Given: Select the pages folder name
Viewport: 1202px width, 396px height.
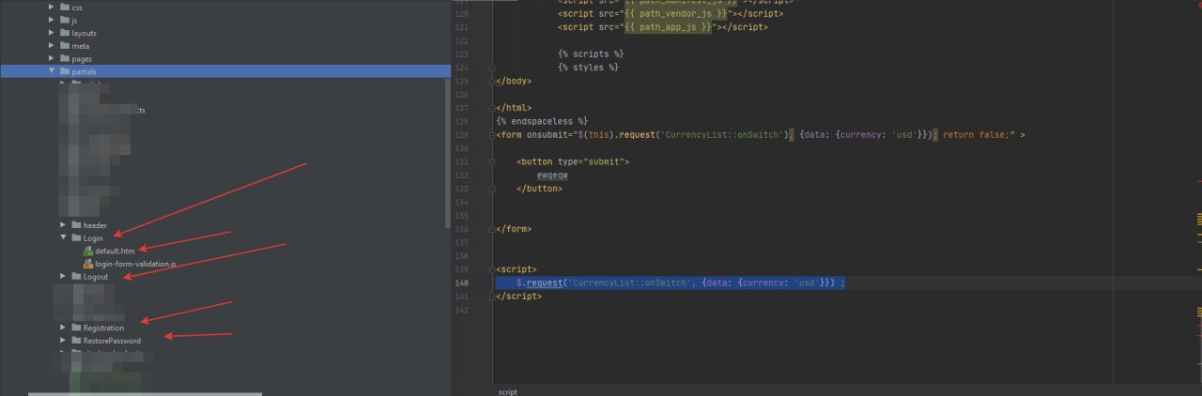Looking at the screenshot, I should 82,58.
